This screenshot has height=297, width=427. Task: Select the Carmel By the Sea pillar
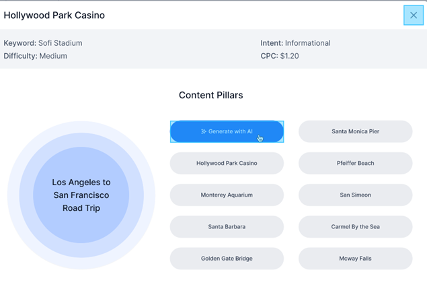(355, 227)
